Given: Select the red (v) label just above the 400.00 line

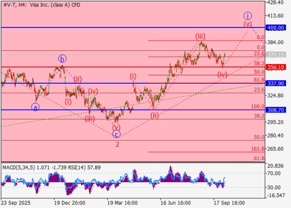Looking at the screenshot, I should point(248,24).
